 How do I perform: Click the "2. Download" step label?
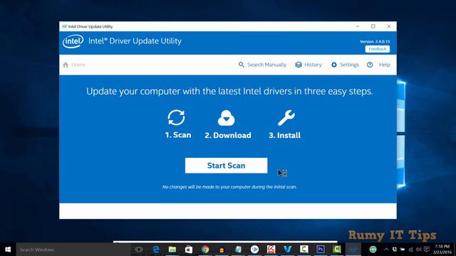[228, 135]
